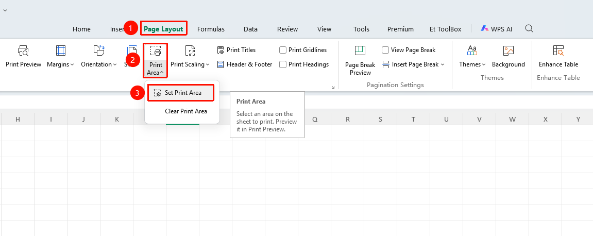Switch to the View tab

324,29
